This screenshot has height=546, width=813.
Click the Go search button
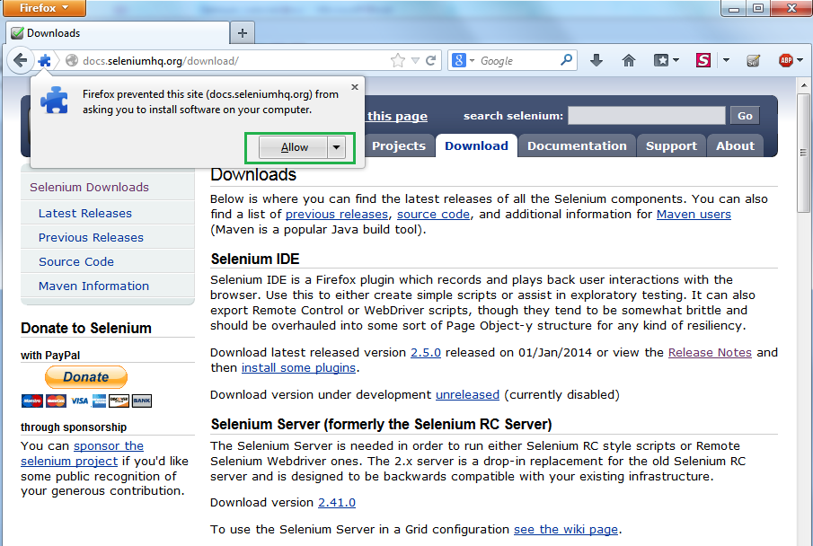[x=745, y=116]
